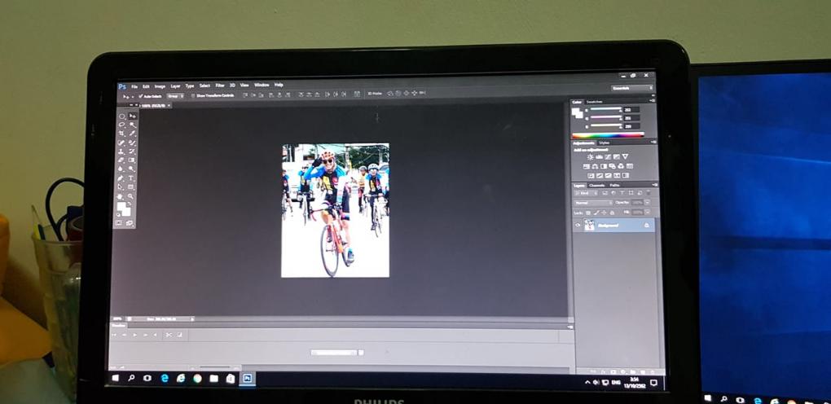Switch to the Channels tab
Screen dimensions: 831x404
(597, 185)
